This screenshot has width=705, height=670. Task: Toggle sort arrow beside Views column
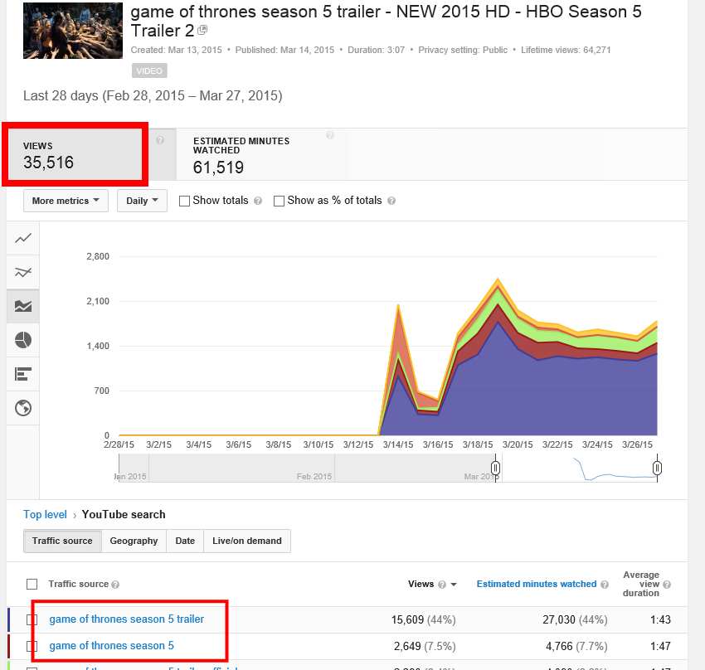(454, 585)
